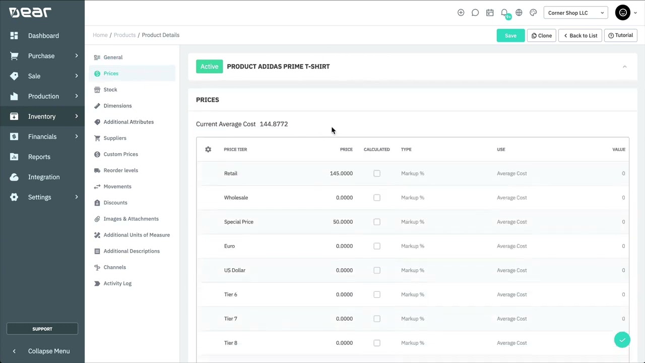Click the price table gear icon

pyautogui.click(x=208, y=149)
